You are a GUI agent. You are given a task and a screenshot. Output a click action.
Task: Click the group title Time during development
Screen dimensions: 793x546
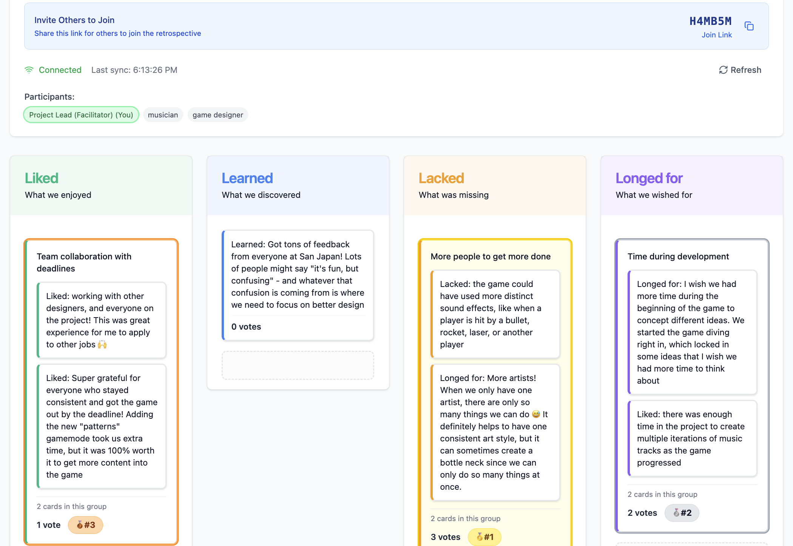point(678,256)
